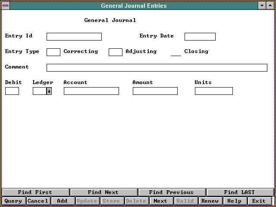Select the Comment text field
276x207 pixels.
point(157,68)
